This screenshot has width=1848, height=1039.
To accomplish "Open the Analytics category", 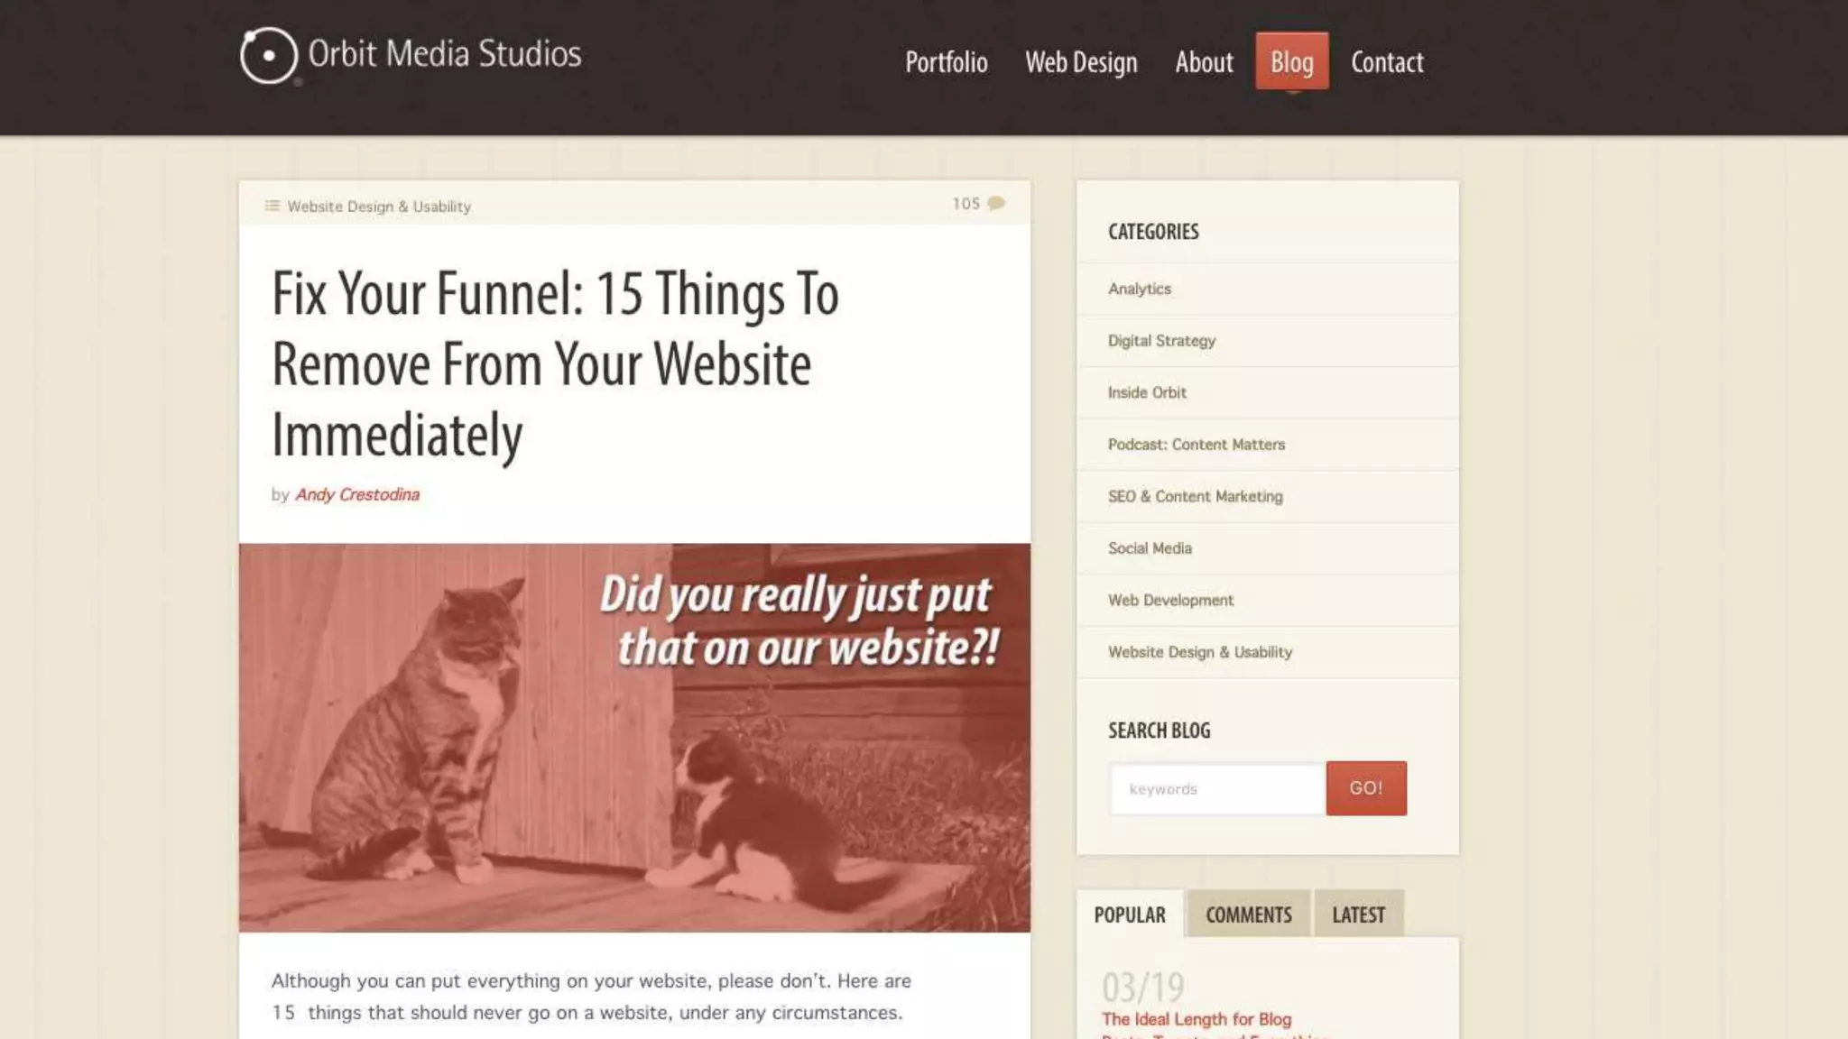I will point(1268,289).
